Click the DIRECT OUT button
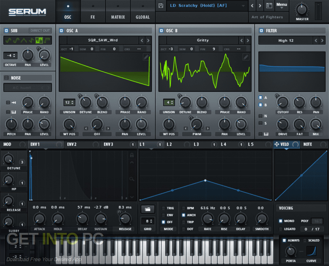 (40, 31)
